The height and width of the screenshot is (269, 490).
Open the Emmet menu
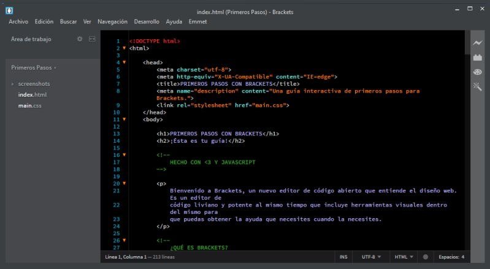pos(197,21)
